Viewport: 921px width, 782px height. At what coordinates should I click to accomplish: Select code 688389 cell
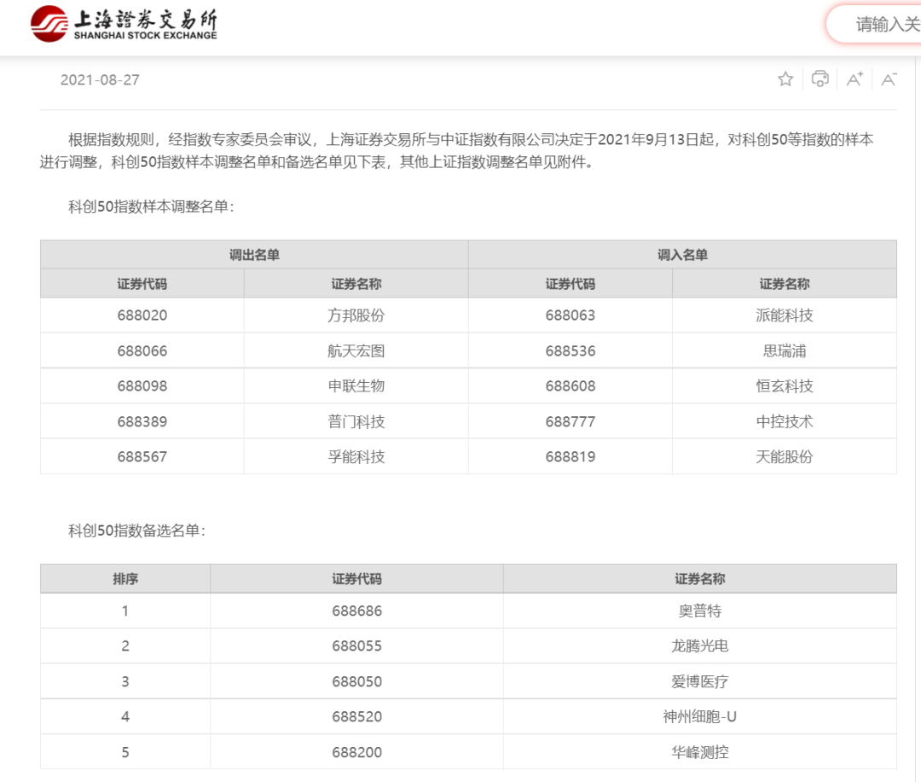[142, 421]
